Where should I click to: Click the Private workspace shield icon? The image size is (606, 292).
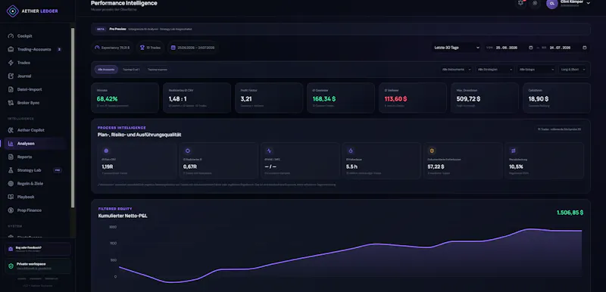click(11, 266)
